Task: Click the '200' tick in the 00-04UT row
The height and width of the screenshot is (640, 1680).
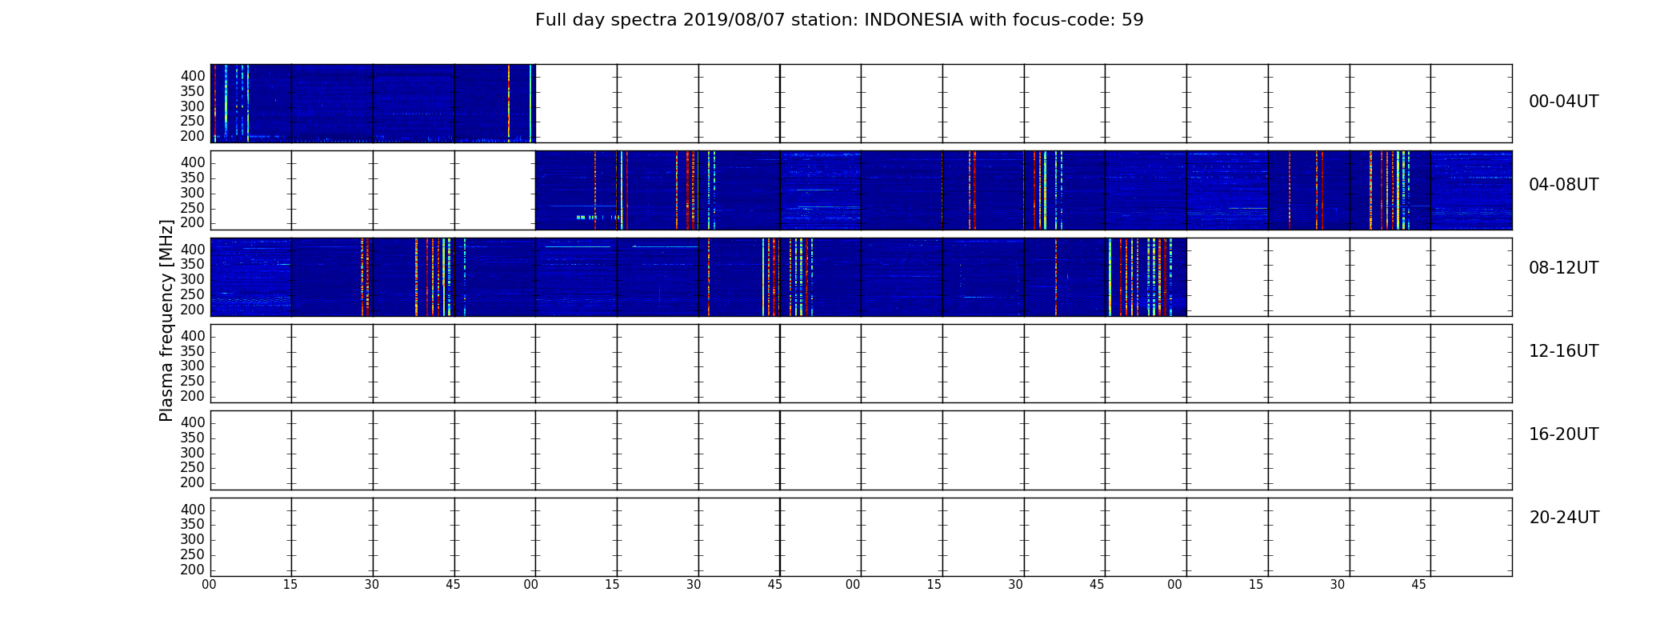Action: (193, 136)
